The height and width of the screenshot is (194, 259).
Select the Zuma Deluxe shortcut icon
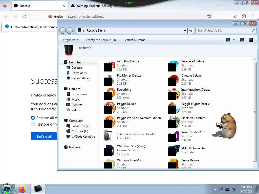tap(174, 164)
